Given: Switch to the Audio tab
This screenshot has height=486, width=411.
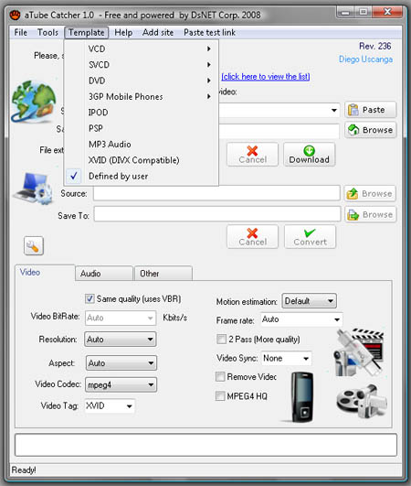Looking at the screenshot, I should (104, 274).
